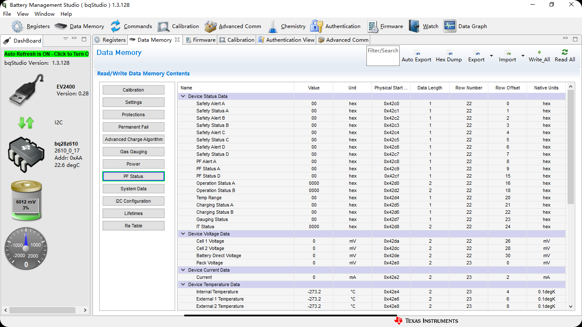Open the Chemistry tool
The image size is (582, 327).
[x=286, y=26]
